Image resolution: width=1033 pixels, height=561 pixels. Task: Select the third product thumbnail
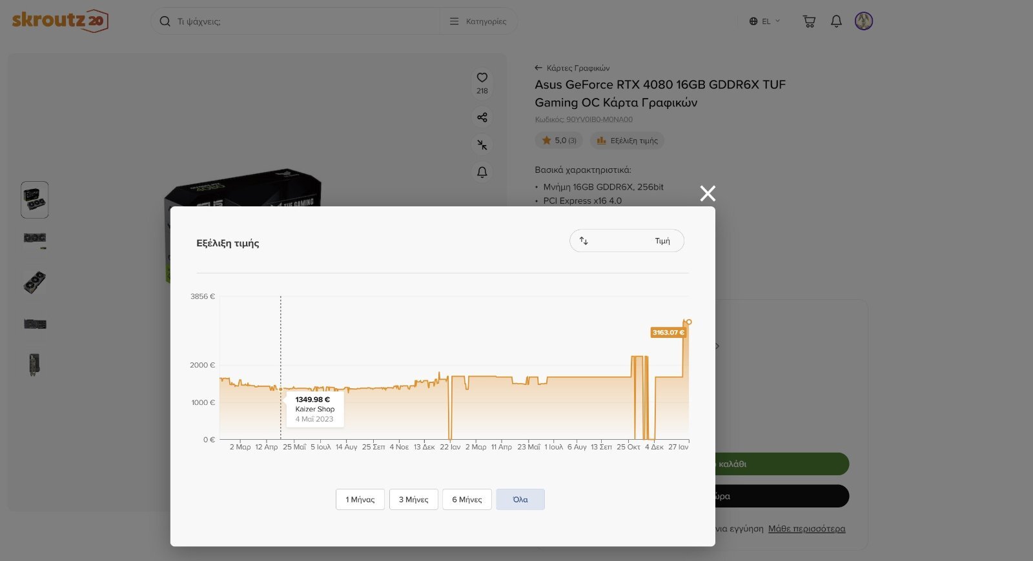(35, 282)
